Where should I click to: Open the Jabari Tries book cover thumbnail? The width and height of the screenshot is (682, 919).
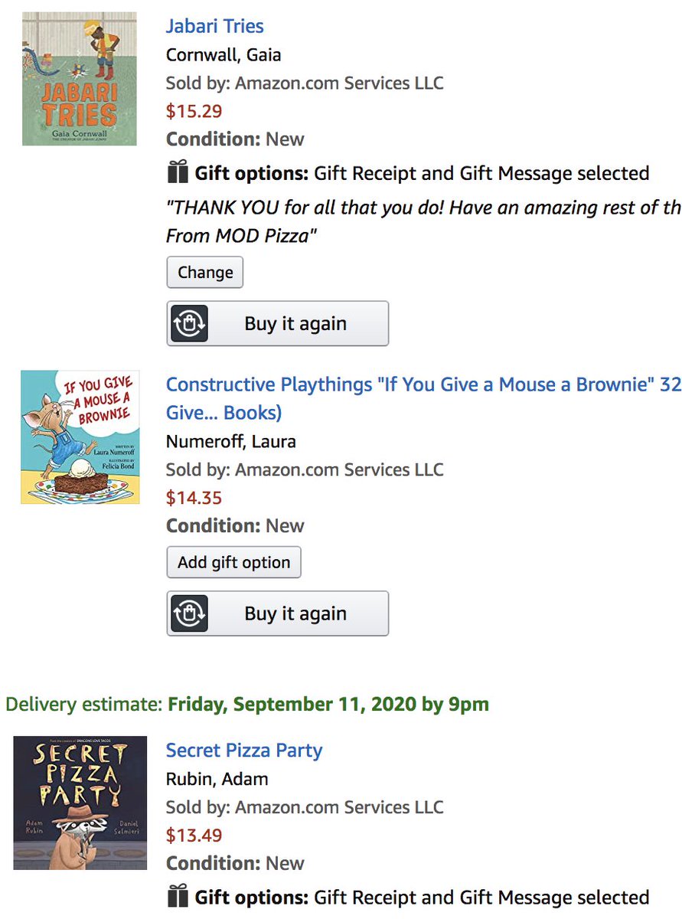80,79
